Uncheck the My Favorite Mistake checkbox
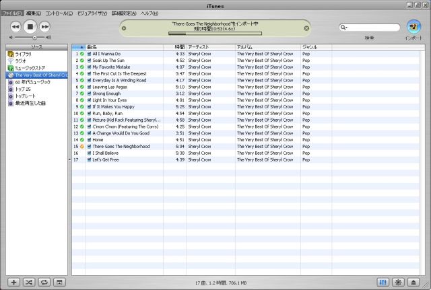 (x=89, y=67)
